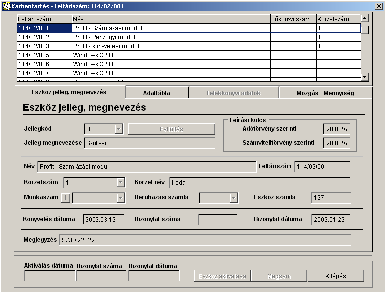Click the Profit - Számlázási modul list cell
Image resolution: width=385 pixels, height=292 pixels.
point(171,28)
